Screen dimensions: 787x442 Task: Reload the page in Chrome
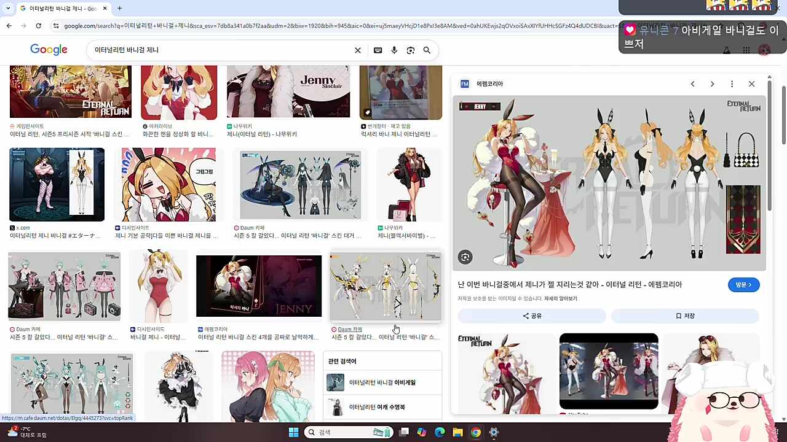coord(38,26)
